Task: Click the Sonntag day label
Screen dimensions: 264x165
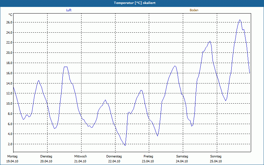Action: point(216,156)
